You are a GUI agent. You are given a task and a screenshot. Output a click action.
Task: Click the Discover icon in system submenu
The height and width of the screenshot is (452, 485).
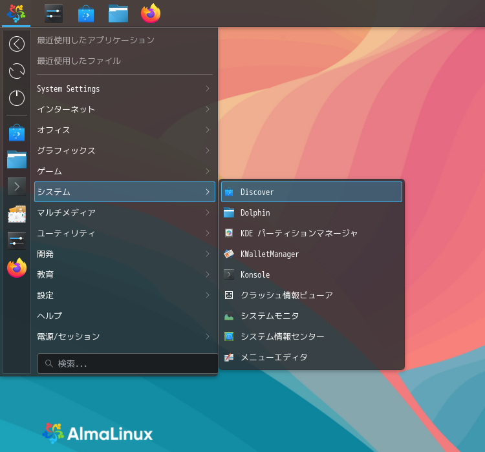click(229, 192)
